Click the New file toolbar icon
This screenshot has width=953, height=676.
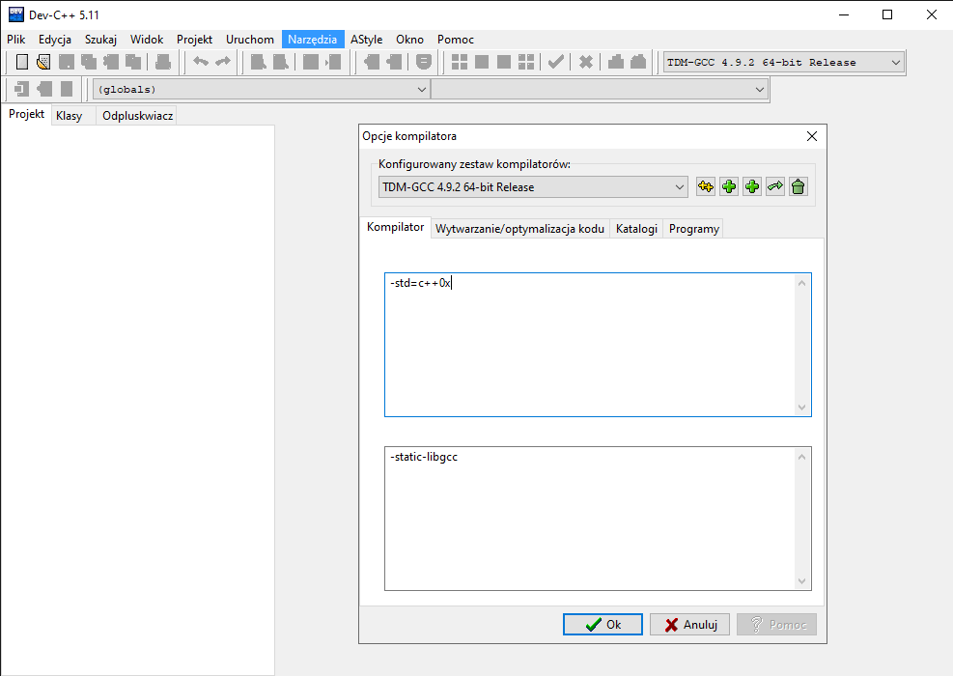pos(22,63)
